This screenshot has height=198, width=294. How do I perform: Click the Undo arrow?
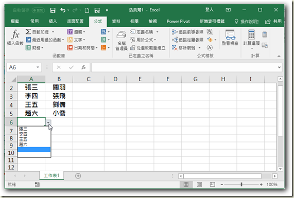point(63,10)
